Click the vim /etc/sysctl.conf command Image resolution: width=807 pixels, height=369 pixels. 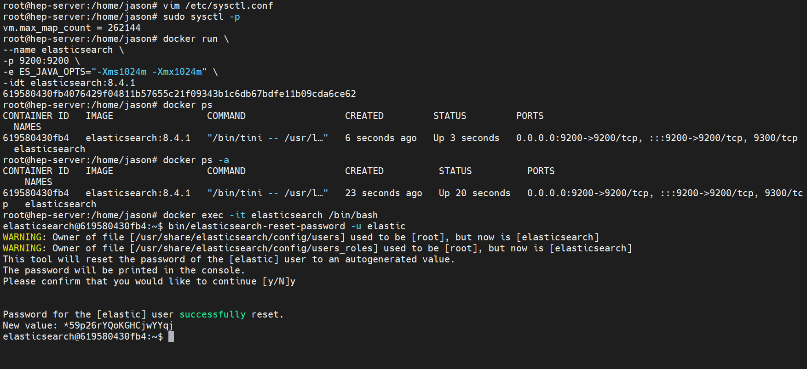218,6
